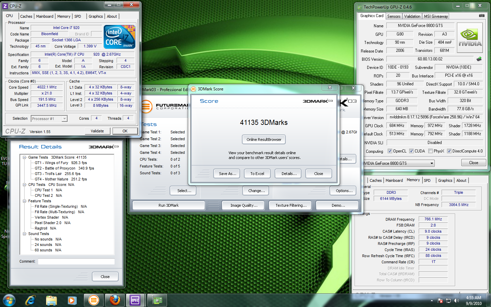Open the network tray icon
The width and height of the screenshot is (491, 307).
pos(448,301)
